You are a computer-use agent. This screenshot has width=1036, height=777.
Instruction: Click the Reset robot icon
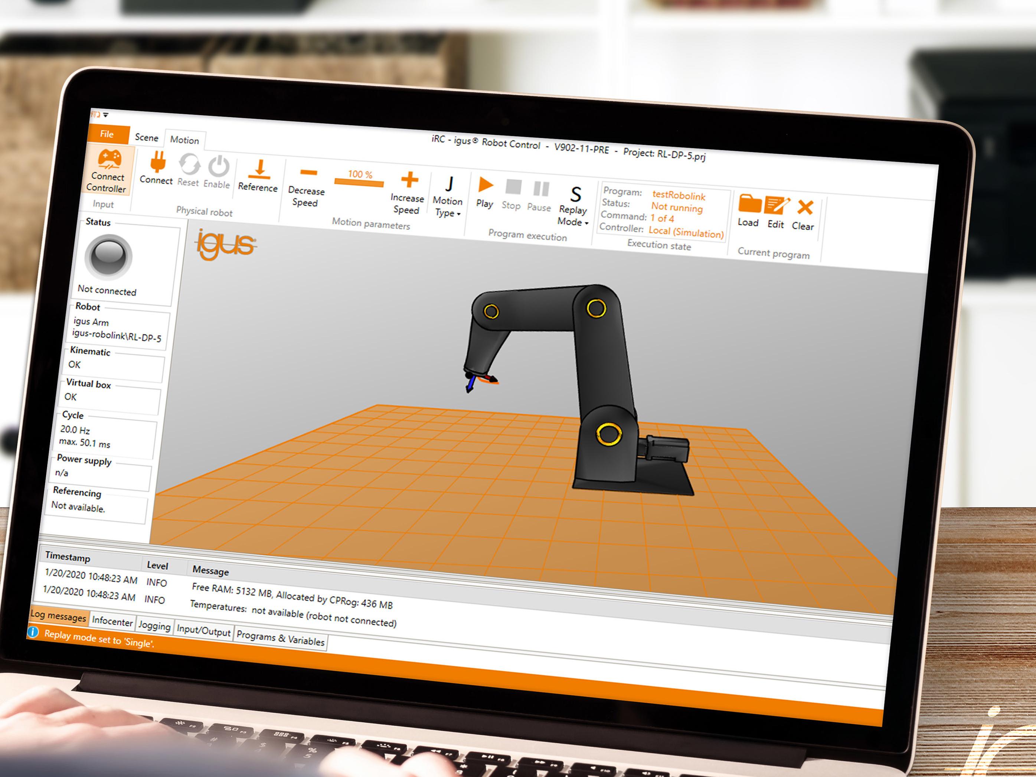pos(189,164)
